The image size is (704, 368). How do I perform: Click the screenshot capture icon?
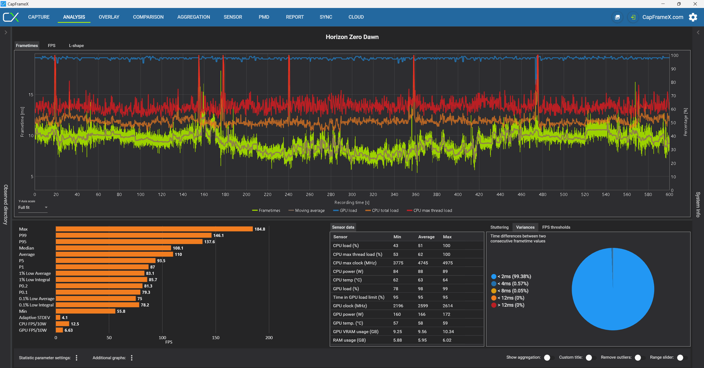(617, 17)
